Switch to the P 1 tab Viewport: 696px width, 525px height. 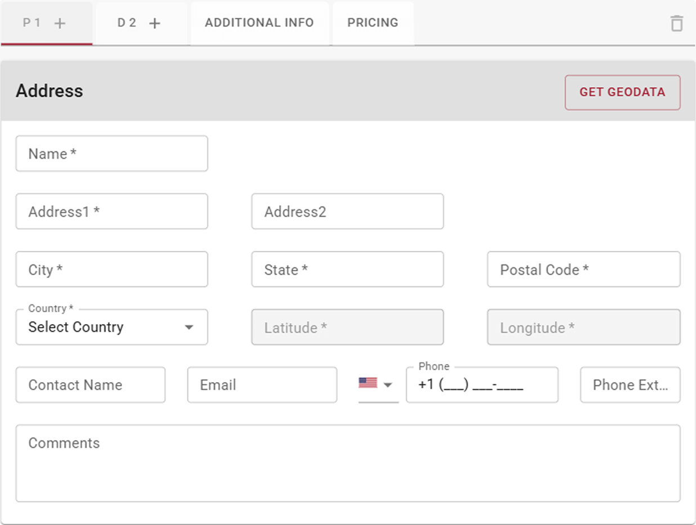click(x=32, y=23)
